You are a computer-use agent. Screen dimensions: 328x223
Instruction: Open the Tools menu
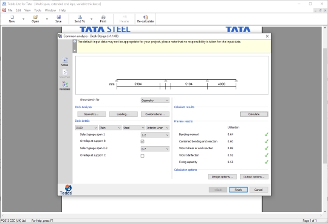tap(38, 10)
